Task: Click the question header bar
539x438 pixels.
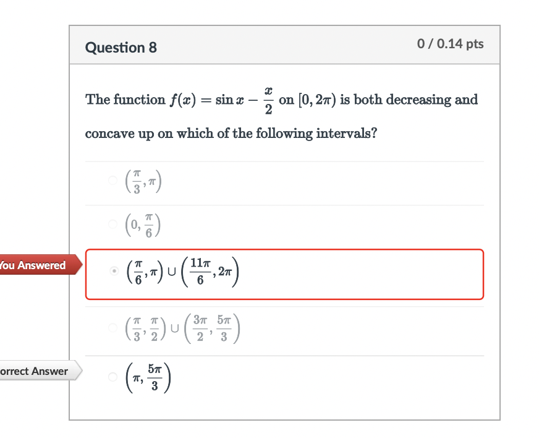Action: 284,45
